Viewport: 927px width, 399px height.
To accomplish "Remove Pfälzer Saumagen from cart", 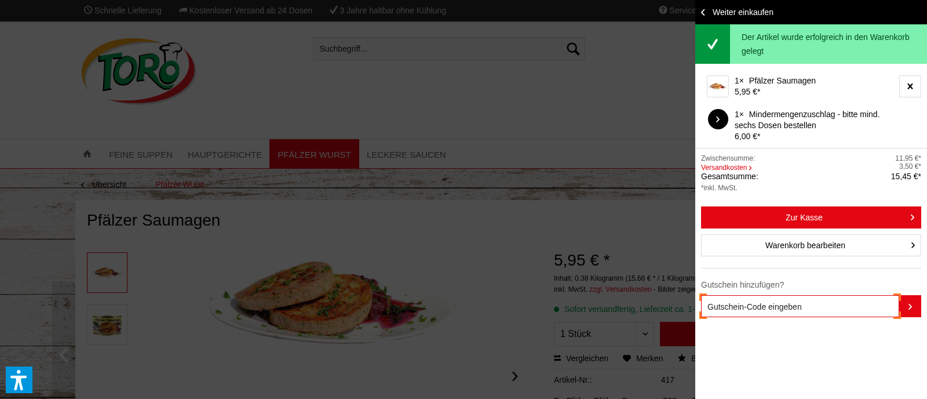I will [910, 86].
